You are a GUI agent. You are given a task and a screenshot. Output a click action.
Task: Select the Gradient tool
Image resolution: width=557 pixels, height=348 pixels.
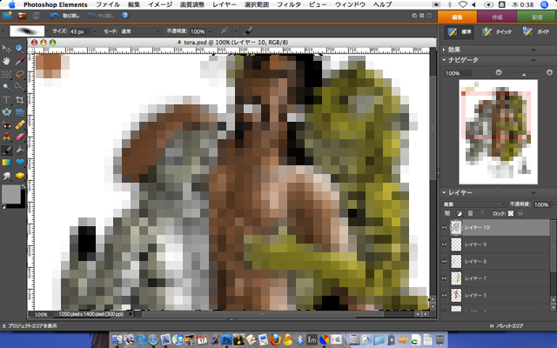[x=6, y=163]
